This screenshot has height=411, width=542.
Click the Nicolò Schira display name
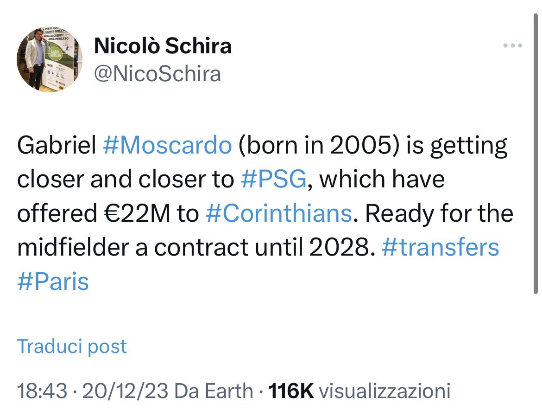[163, 46]
